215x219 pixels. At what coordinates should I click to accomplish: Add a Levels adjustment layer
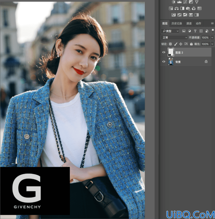(179, 2)
